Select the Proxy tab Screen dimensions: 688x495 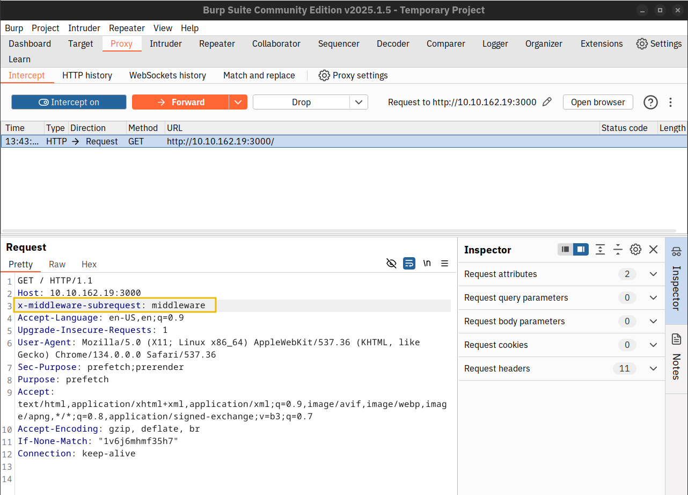[122, 43]
